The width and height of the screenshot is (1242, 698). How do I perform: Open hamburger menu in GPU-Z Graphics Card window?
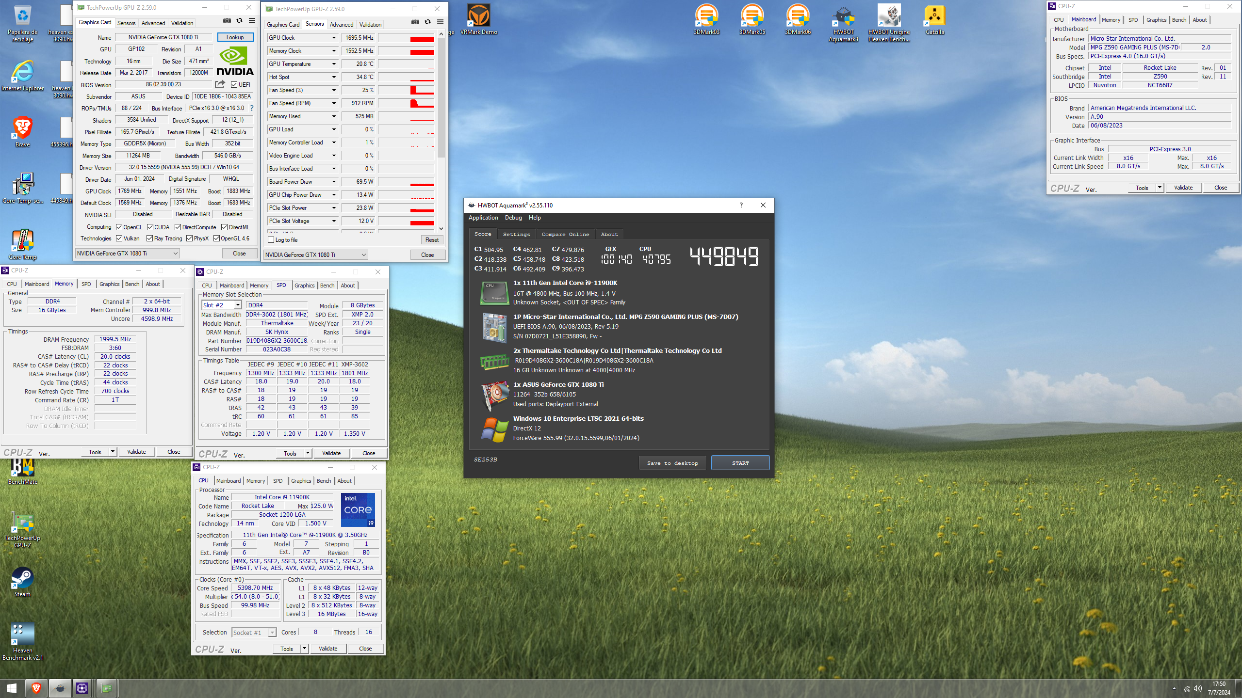[x=252, y=21]
